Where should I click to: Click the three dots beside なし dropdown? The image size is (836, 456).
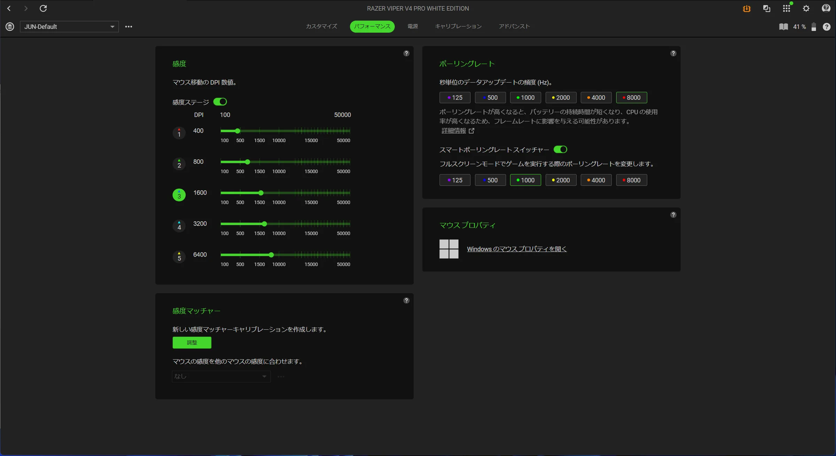point(281,377)
